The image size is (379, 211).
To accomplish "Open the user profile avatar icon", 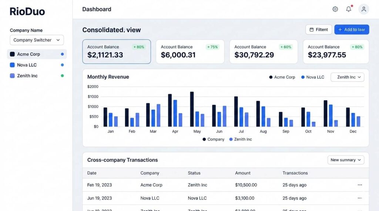I will 363,9.
